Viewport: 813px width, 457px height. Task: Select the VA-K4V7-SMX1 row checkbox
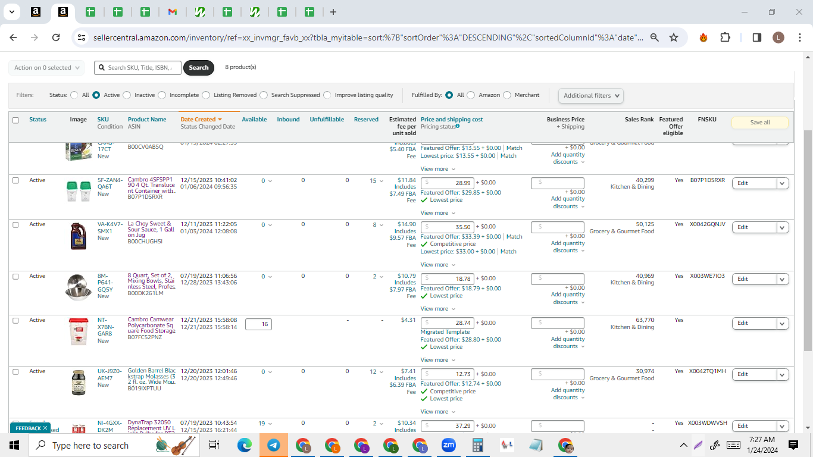(x=15, y=224)
